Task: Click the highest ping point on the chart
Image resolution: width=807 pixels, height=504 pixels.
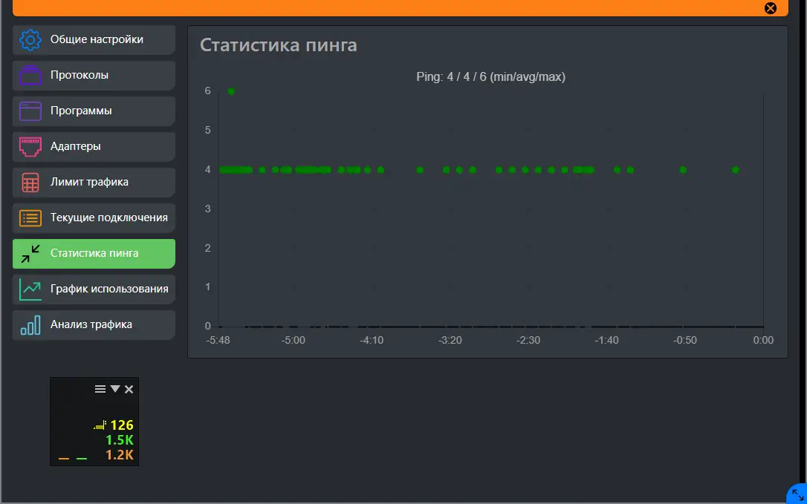Action: click(231, 91)
